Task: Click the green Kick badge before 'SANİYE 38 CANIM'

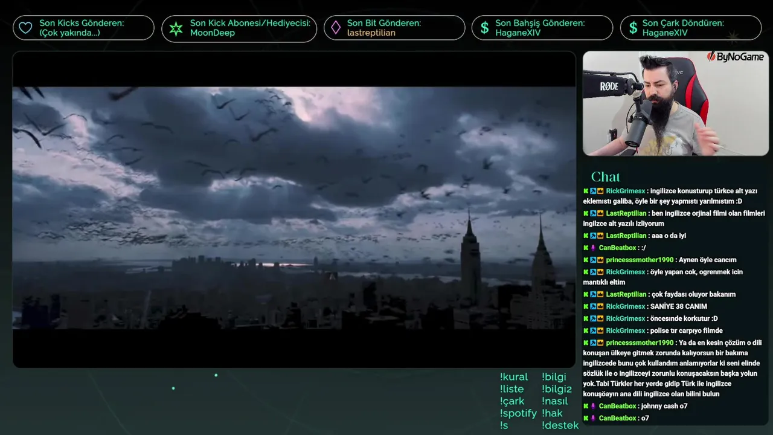Action: coord(586,306)
